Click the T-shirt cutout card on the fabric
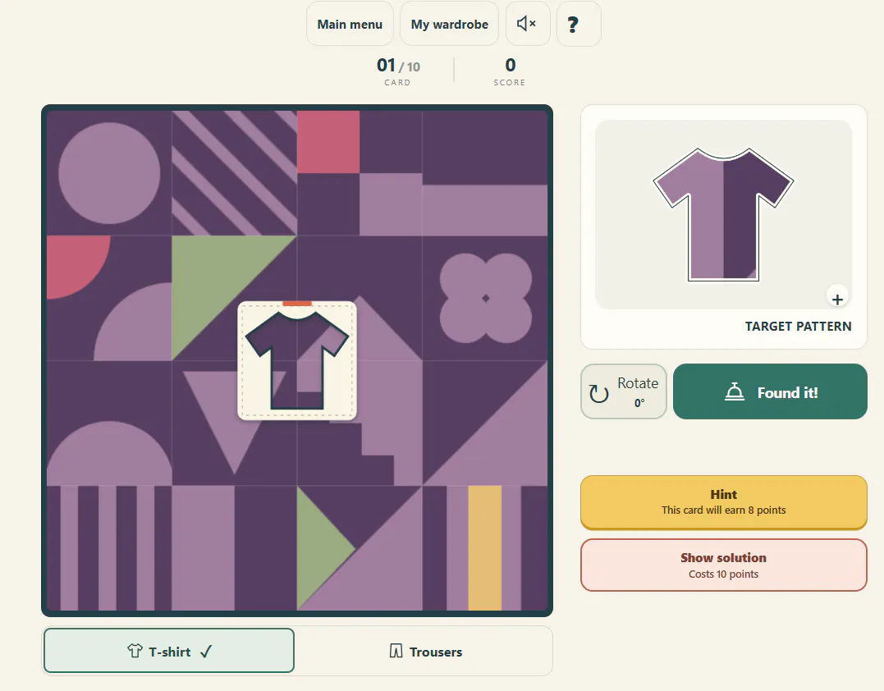The image size is (884, 691). pos(297,361)
